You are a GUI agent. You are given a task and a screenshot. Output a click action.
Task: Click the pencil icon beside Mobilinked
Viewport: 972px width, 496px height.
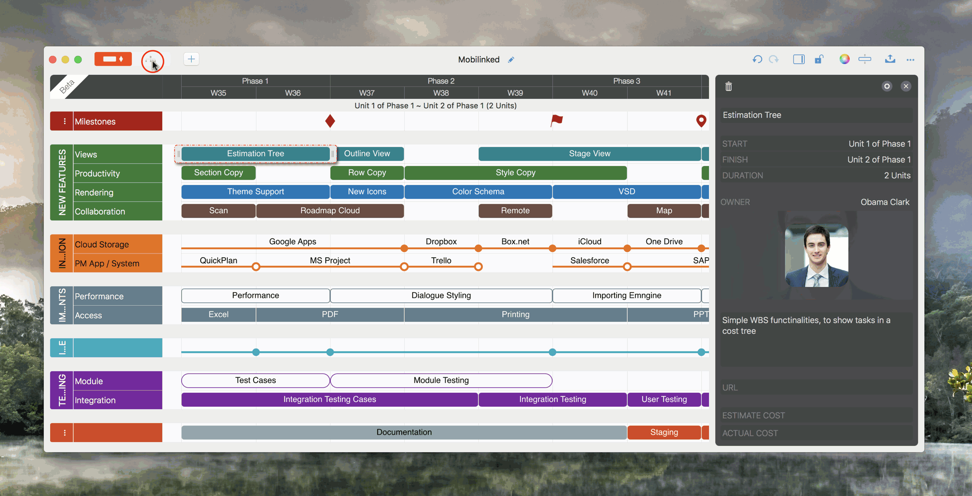click(x=511, y=60)
